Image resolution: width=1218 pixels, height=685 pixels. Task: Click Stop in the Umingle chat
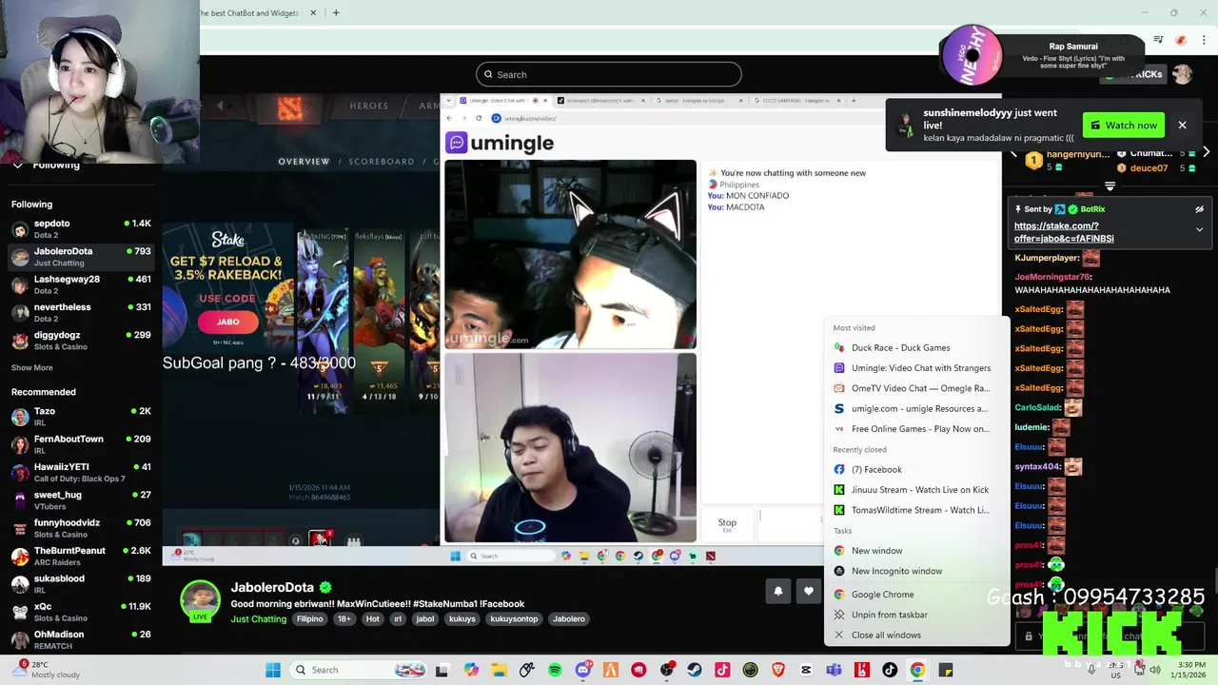tap(727, 523)
